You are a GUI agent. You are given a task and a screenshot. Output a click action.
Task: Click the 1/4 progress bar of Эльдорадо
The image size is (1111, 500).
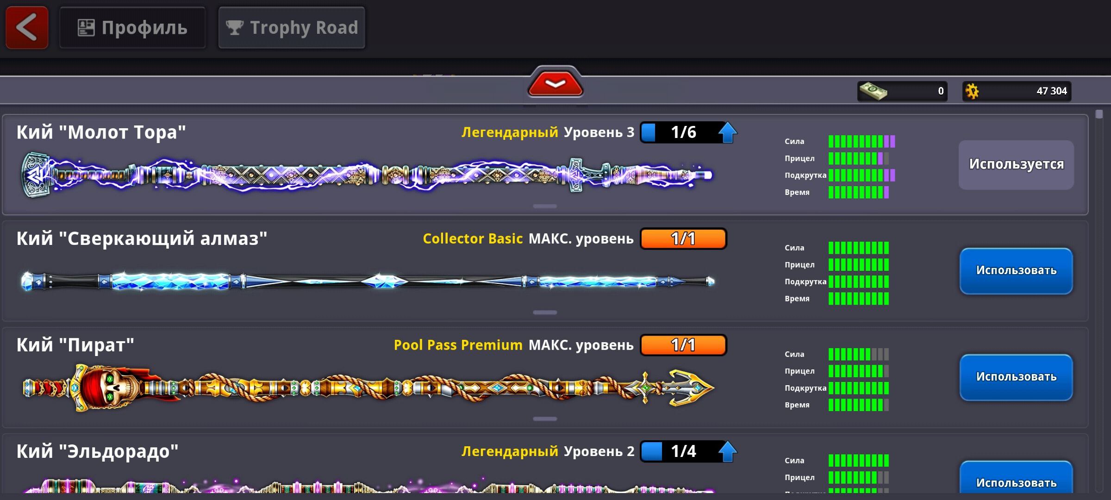click(683, 451)
